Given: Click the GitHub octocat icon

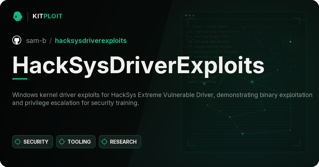Looking at the screenshot, I should point(17,41).
